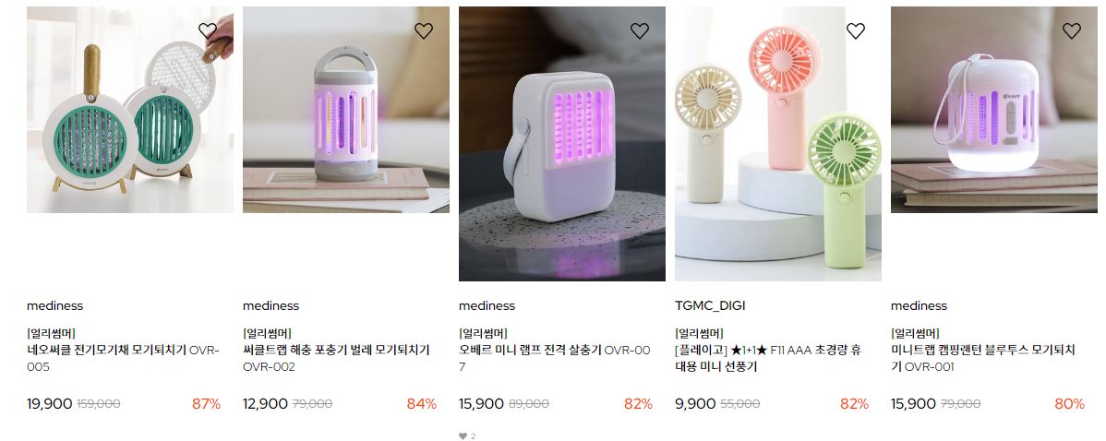The image size is (1106, 441).
Task: Heart the camping lantern OVR-001 product
Action: point(1072,30)
